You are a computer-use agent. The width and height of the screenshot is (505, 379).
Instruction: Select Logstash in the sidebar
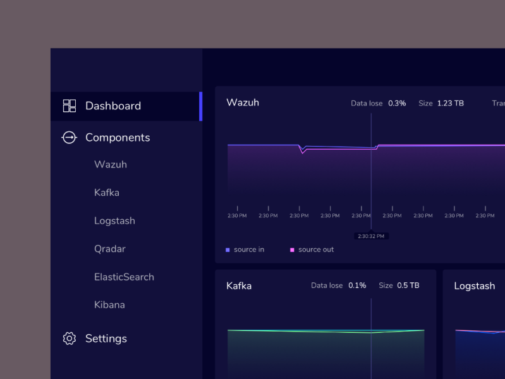[x=114, y=221]
